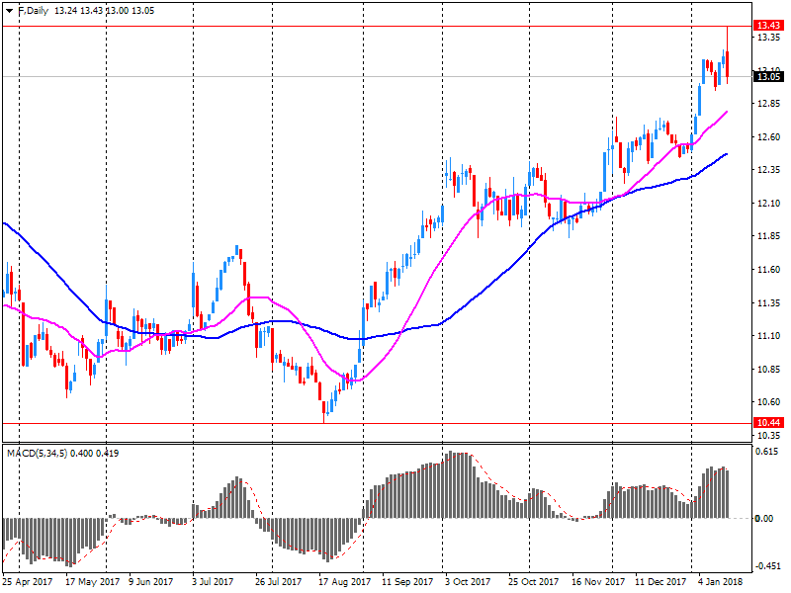Click the 25 Apr 2017 date label
The height and width of the screenshot is (593, 791).
[28, 582]
